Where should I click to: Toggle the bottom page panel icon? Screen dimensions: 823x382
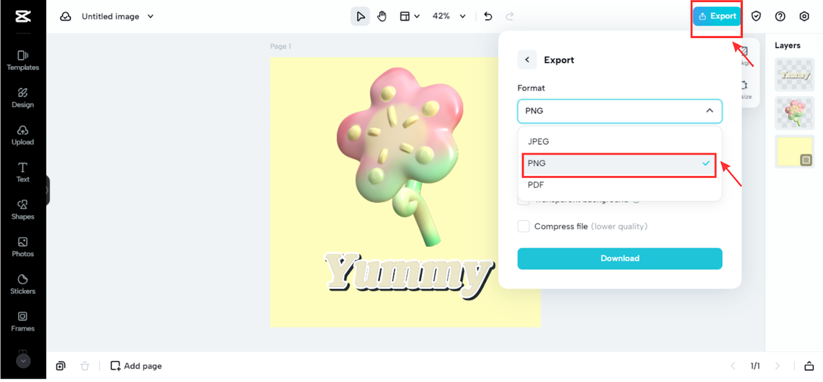(x=809, y=366)
